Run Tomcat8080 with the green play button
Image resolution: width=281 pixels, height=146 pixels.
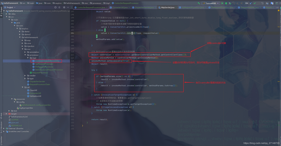222,3
